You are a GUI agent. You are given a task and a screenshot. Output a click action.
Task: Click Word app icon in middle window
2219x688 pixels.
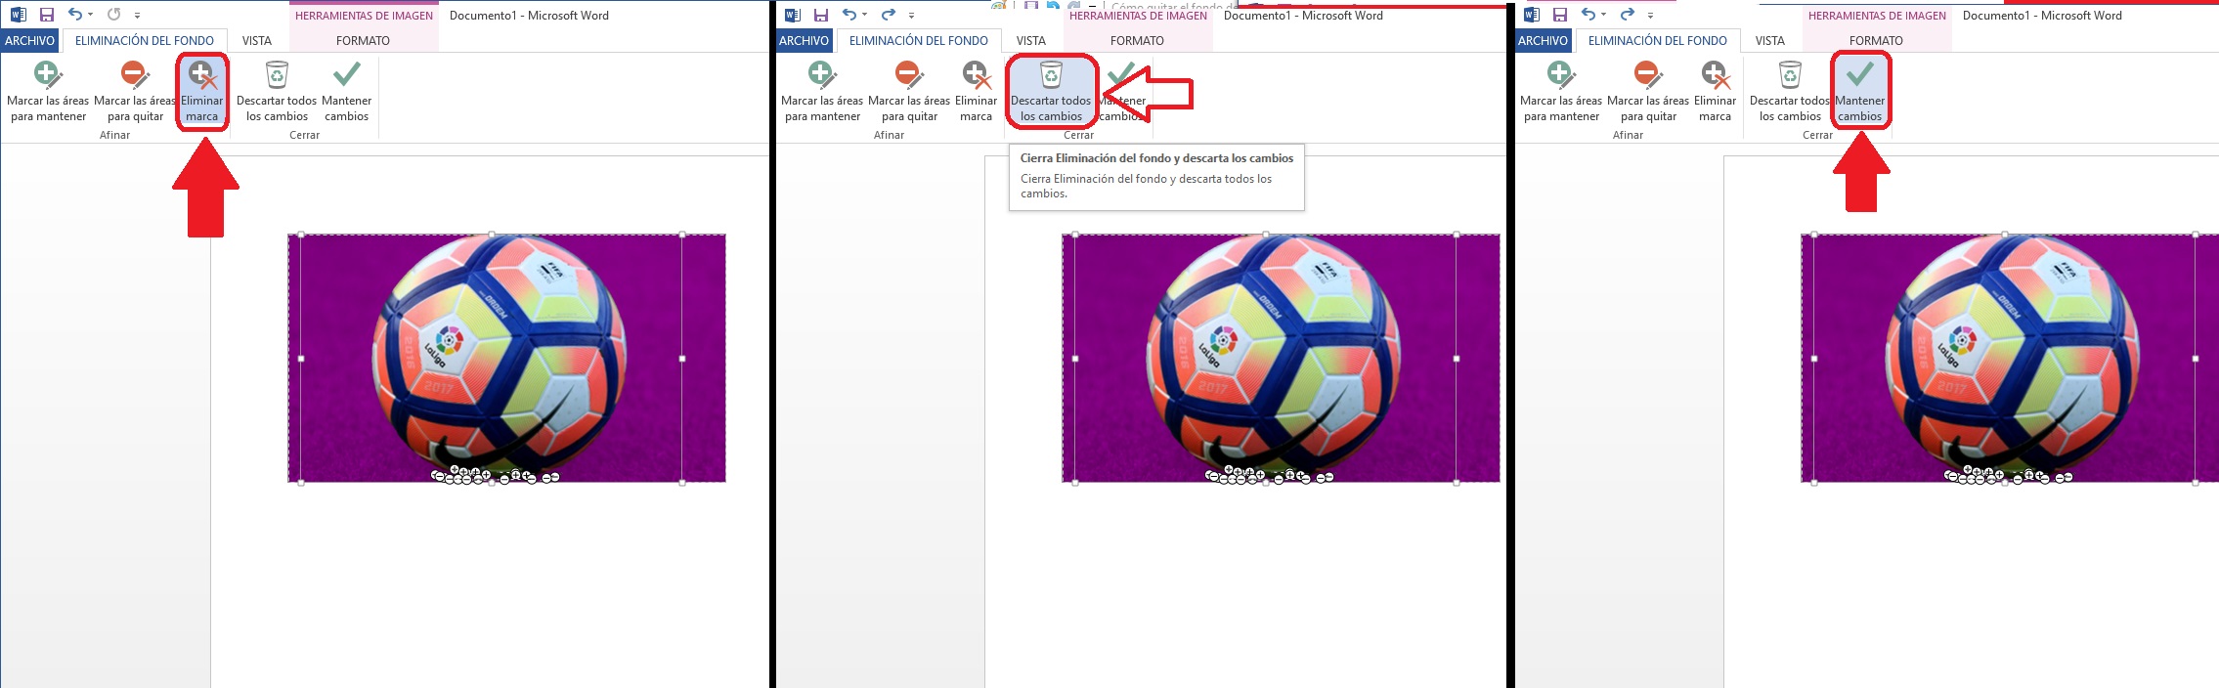tap(792, 15)
